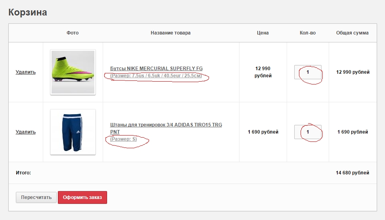Image resolution: width=385 pixels, height=220 pixels.
Task: Click the Цена column header
Action: click(x=263, y=33)
